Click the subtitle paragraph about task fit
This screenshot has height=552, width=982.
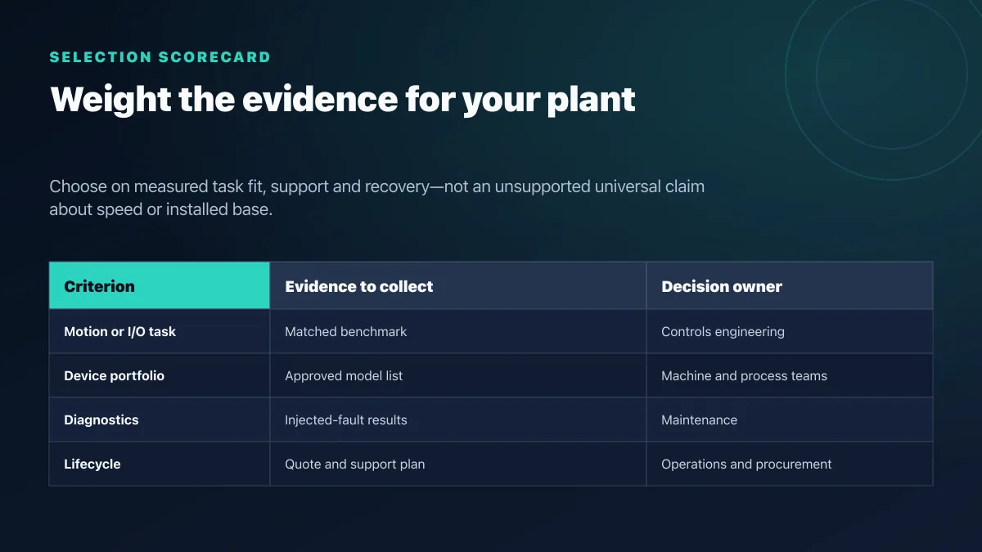click(x=376, y=197)
